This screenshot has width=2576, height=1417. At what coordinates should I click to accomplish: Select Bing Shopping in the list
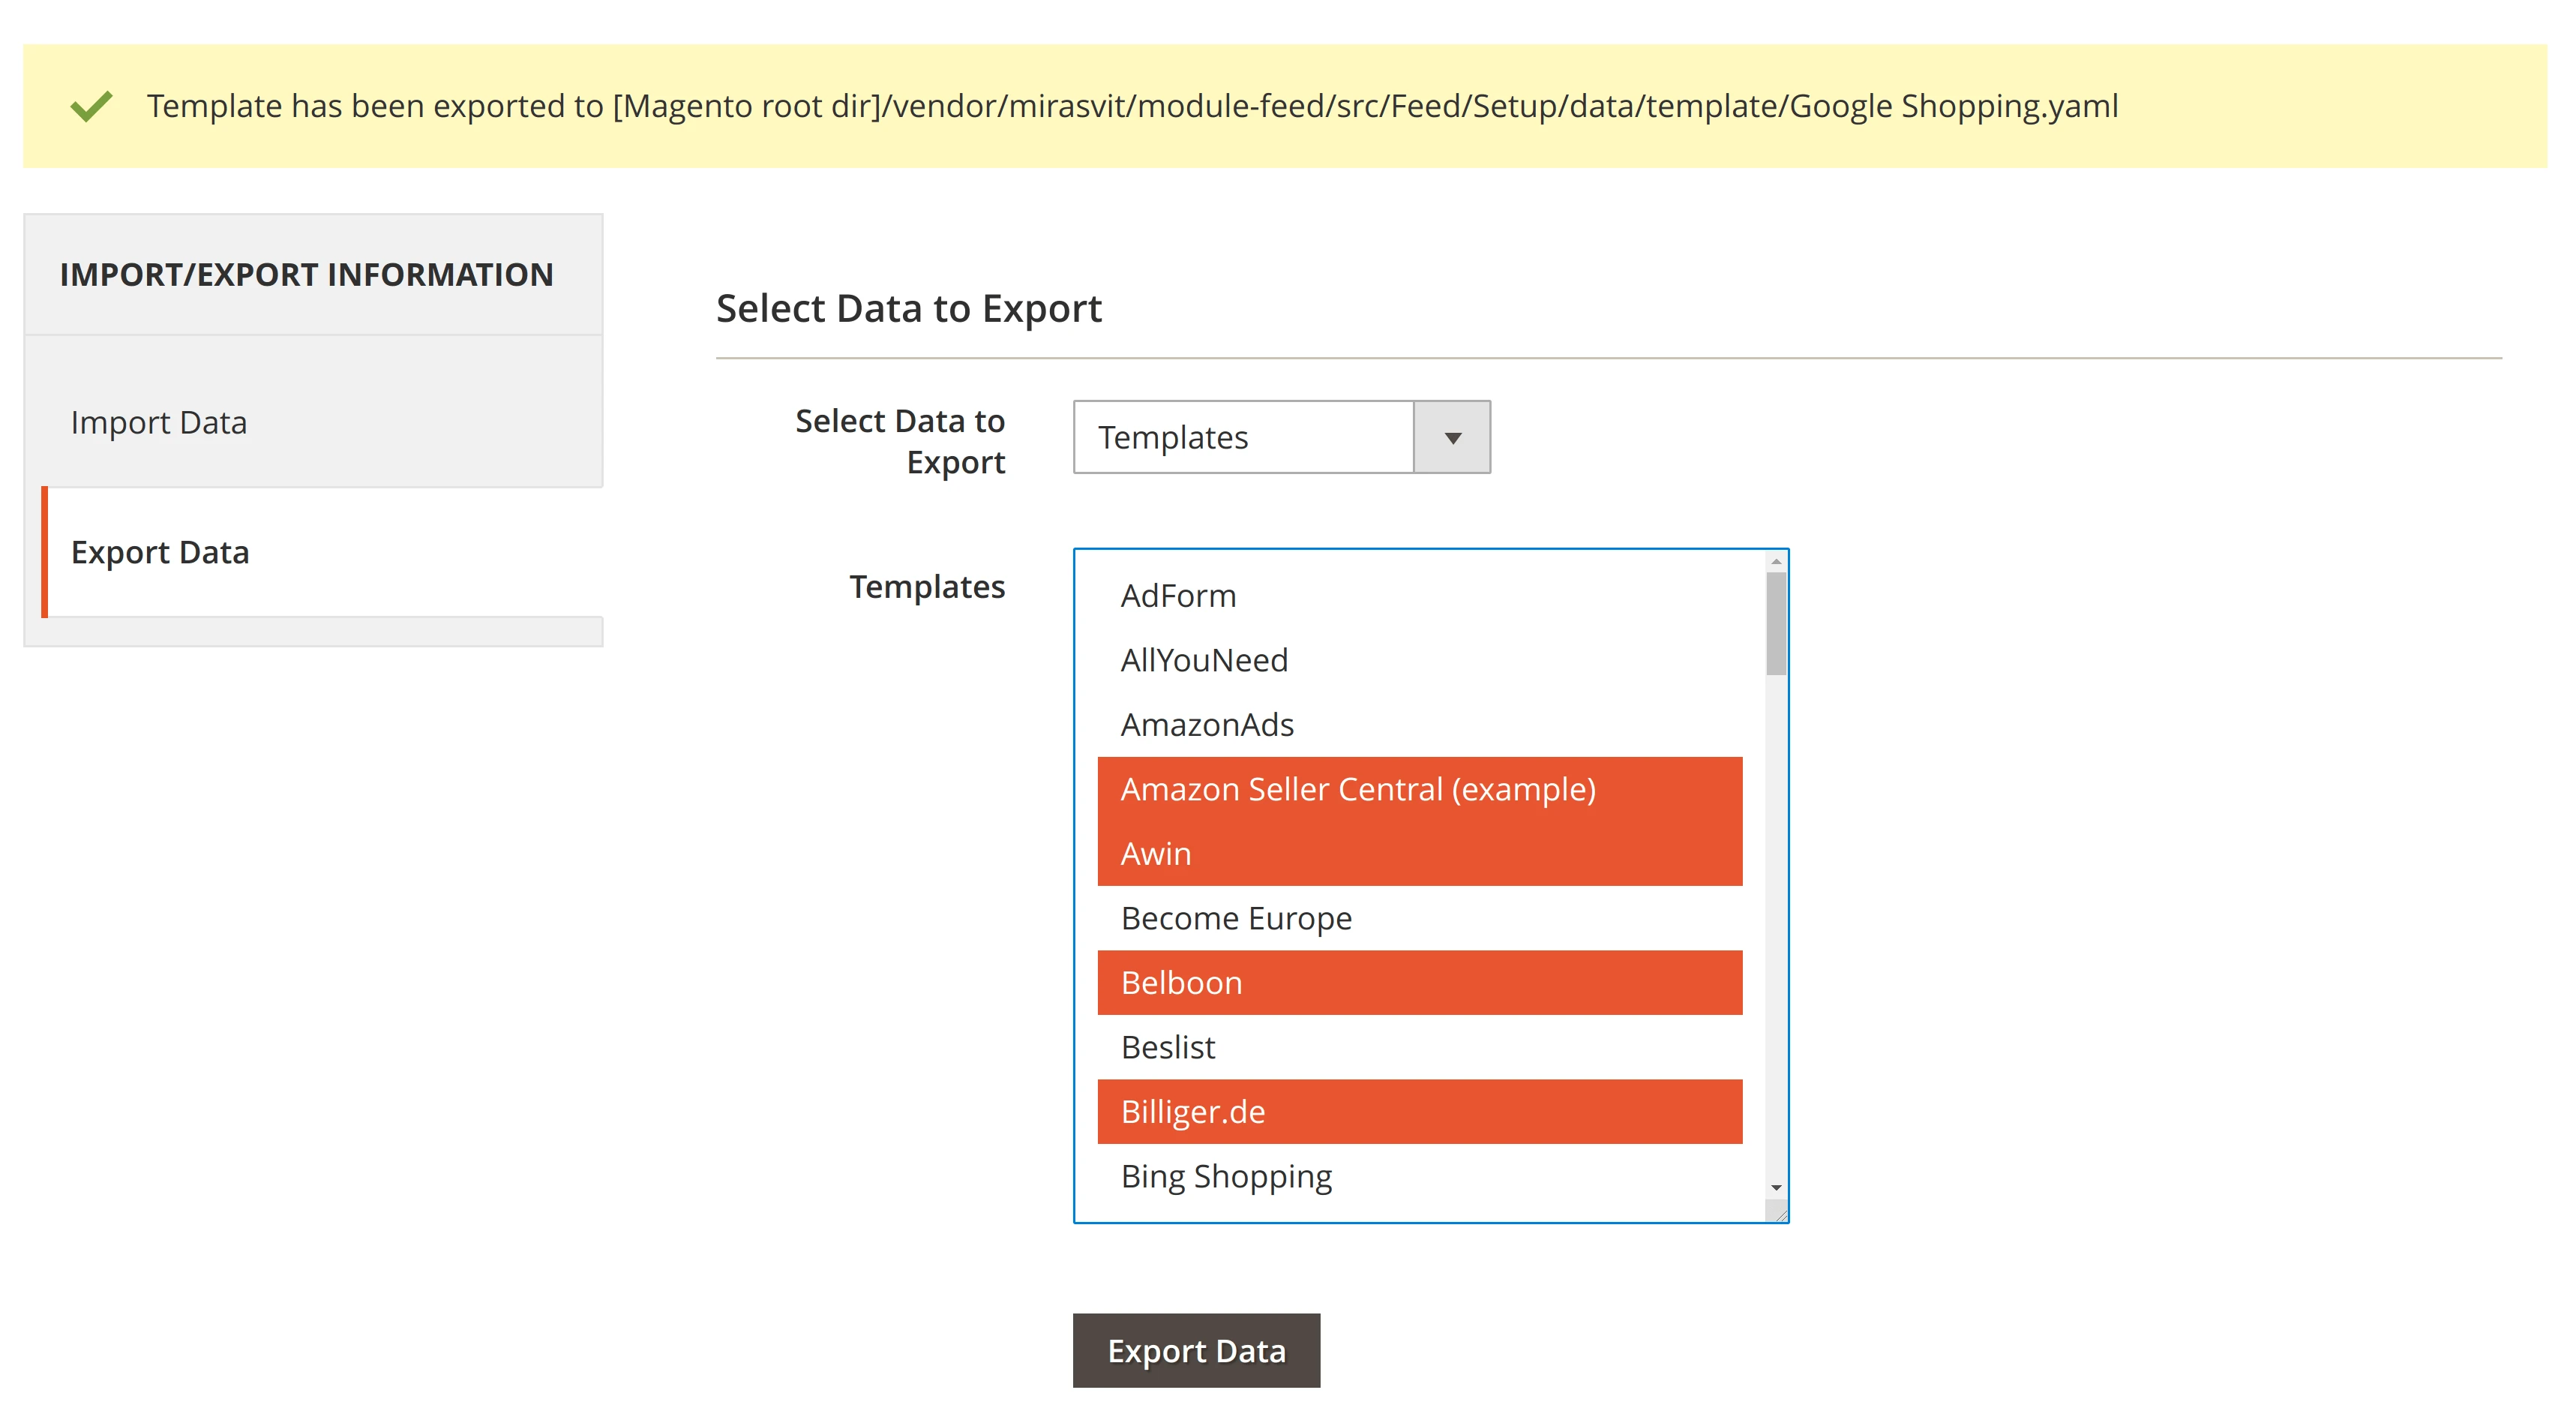(1226, 1177)
